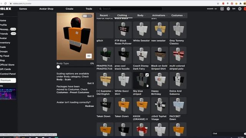Open Gift Cards in the sidebar

pyautogui.click(x=5, y=69)
